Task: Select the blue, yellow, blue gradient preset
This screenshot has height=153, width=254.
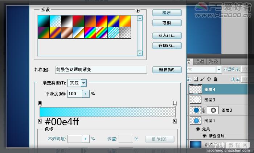Action: click(113, 21)
